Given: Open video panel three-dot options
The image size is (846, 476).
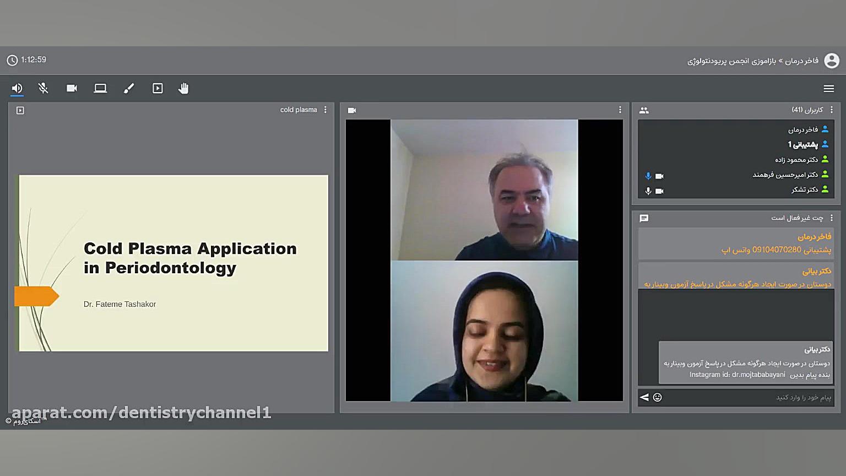Looking at the screenshot, I should click(x=620, y=110).
